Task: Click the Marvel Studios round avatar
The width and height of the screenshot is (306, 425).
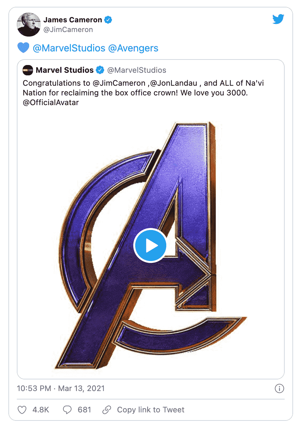Action: 28,70
